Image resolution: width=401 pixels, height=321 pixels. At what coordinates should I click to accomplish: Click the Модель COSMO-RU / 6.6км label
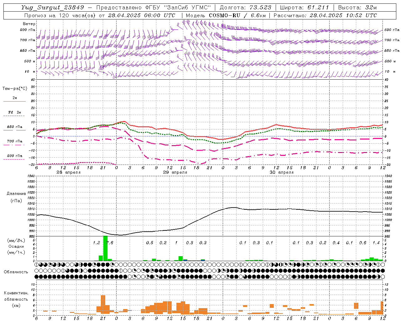tap(226, 15)
